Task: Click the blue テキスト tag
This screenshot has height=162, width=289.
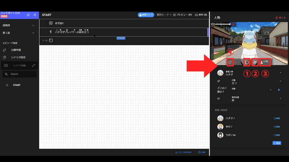Action: tap(121, 38)
